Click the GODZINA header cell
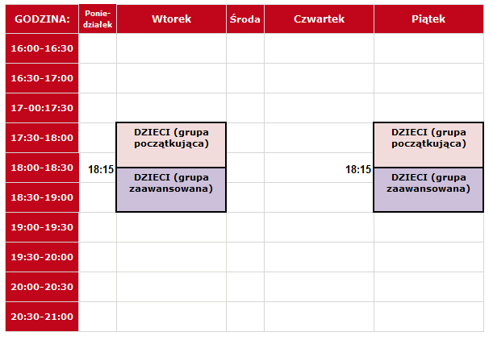 point(42,19)
